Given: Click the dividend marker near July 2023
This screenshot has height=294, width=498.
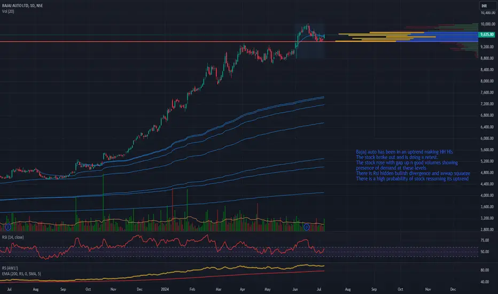Looking at the screenshot, I should click(8, 227).
